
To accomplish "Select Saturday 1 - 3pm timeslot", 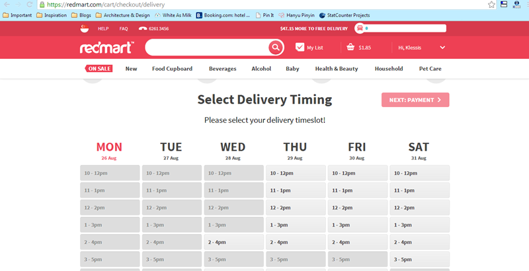I will click(420, 225).
